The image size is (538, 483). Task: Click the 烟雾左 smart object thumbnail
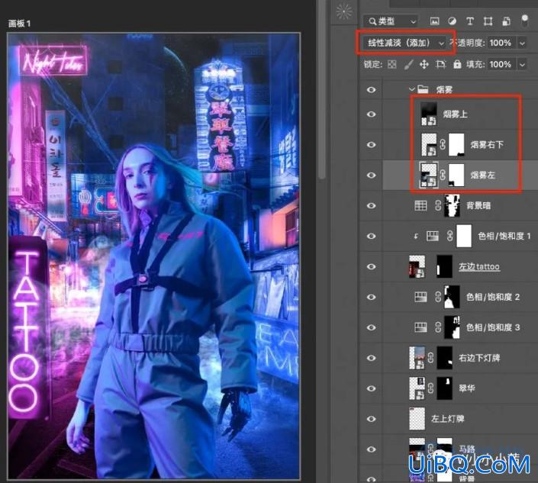[429, 175]
